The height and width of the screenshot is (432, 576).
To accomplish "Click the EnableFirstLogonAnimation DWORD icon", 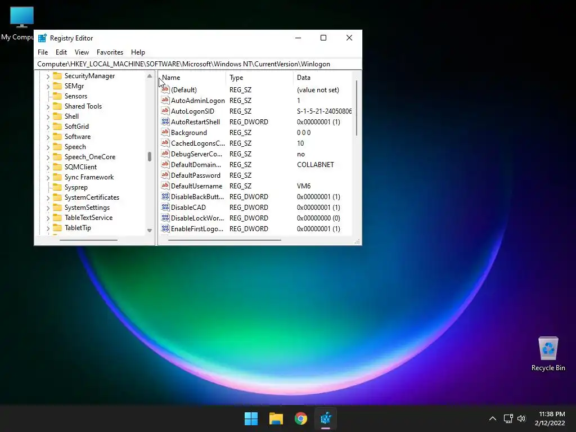I will (x=165, y=228).
